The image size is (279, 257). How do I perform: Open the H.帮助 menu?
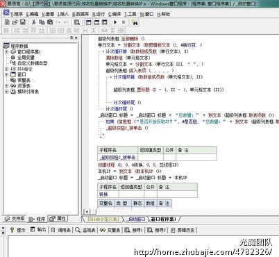pos(163,14)
